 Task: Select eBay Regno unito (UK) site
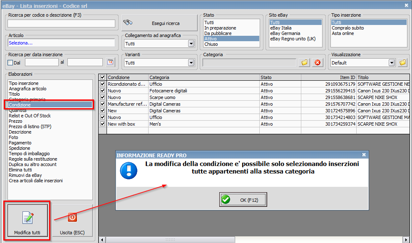point(293,39)
